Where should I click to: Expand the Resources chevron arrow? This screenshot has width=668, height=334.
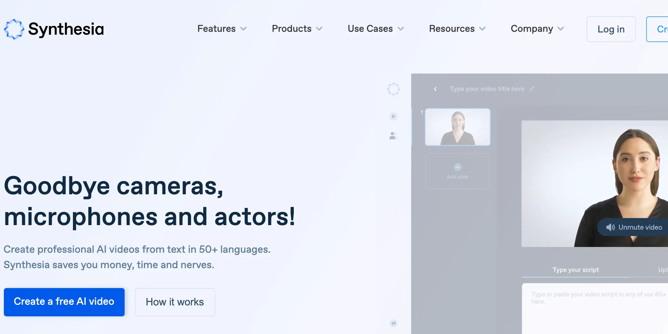[482, 29]
